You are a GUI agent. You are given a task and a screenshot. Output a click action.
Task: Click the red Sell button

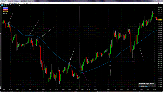[x=5, y=10]
